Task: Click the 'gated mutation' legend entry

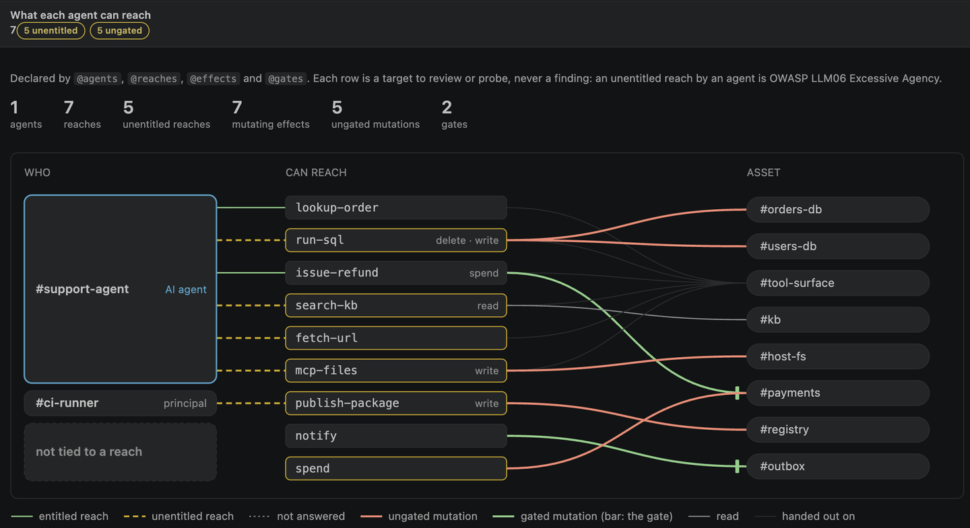Action: coord(583,517)
